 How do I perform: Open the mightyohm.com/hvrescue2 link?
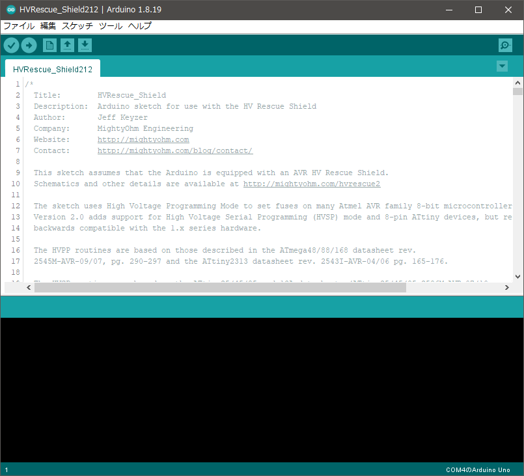point(312,184)
